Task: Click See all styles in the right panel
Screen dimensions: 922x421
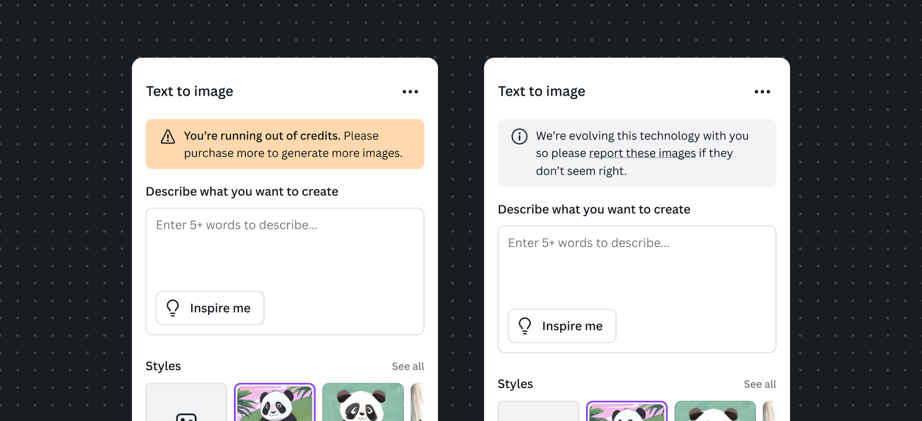Action: [760, 384]
